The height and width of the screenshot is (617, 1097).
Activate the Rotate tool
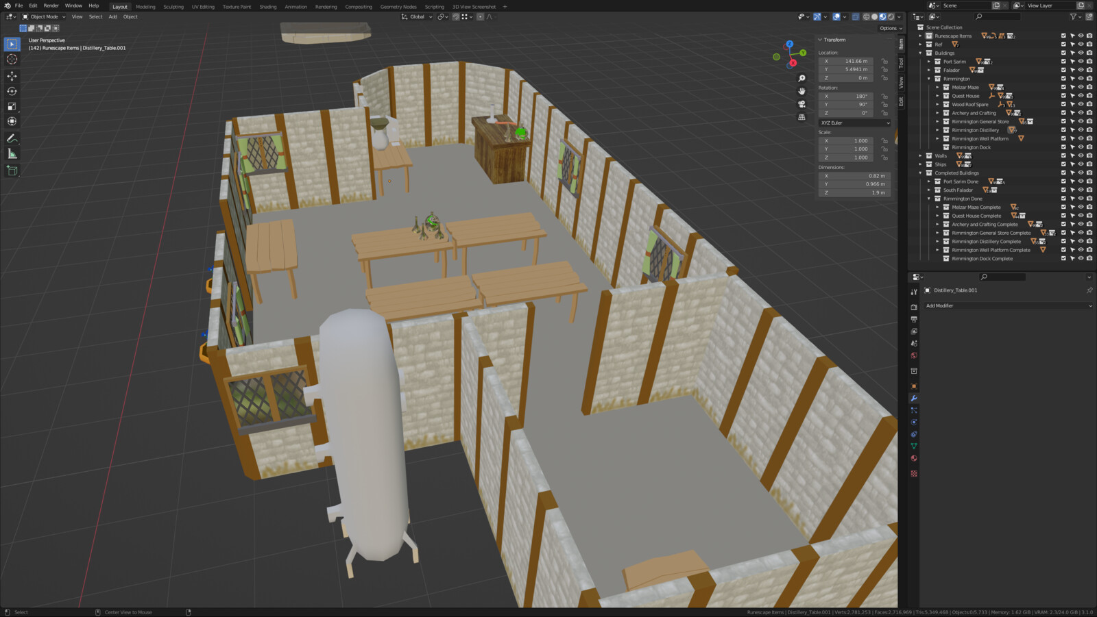(12, 91)
